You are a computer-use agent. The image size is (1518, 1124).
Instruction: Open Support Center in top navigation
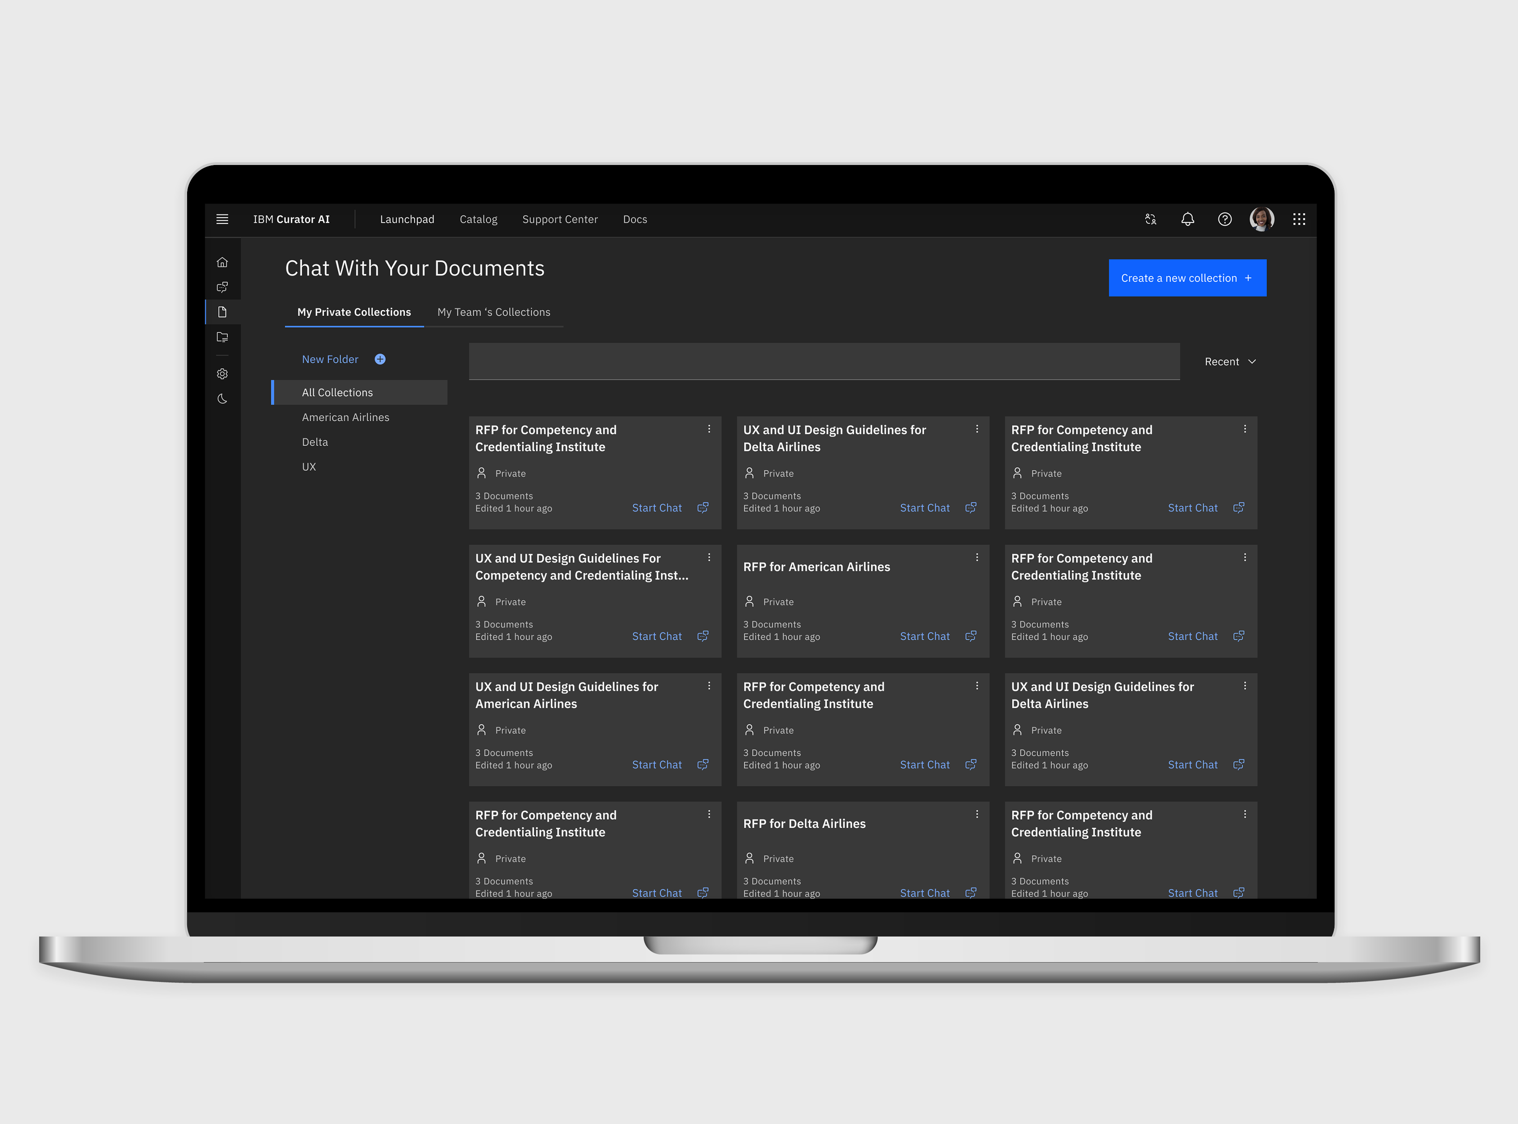click(560, 219)
